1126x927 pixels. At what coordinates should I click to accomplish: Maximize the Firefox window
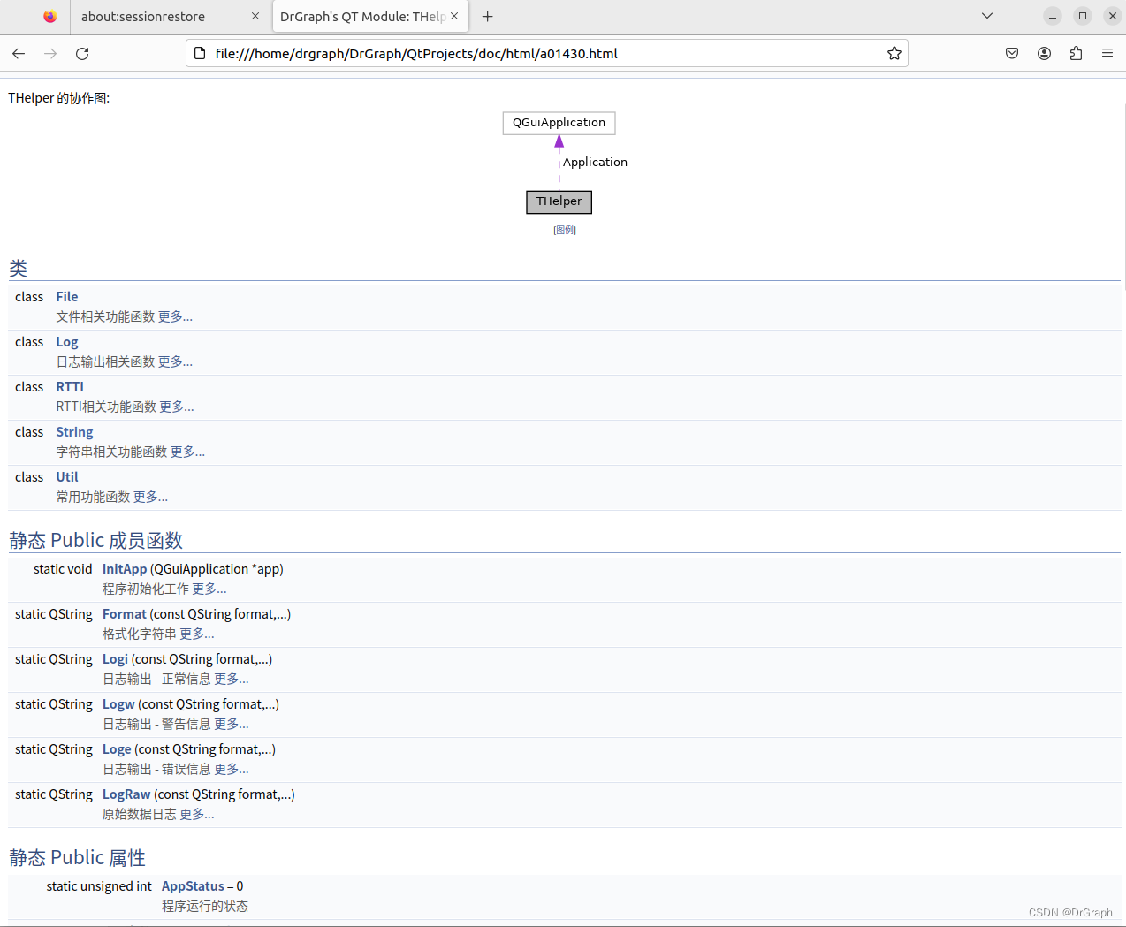click(x=1083, y=16)
